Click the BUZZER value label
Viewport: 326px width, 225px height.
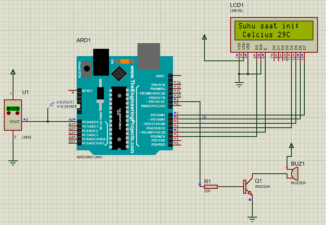click(x=298, y=183)
